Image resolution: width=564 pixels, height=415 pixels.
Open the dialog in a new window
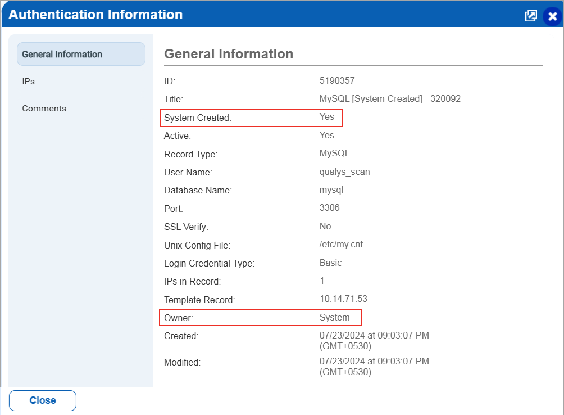point(531,16)
